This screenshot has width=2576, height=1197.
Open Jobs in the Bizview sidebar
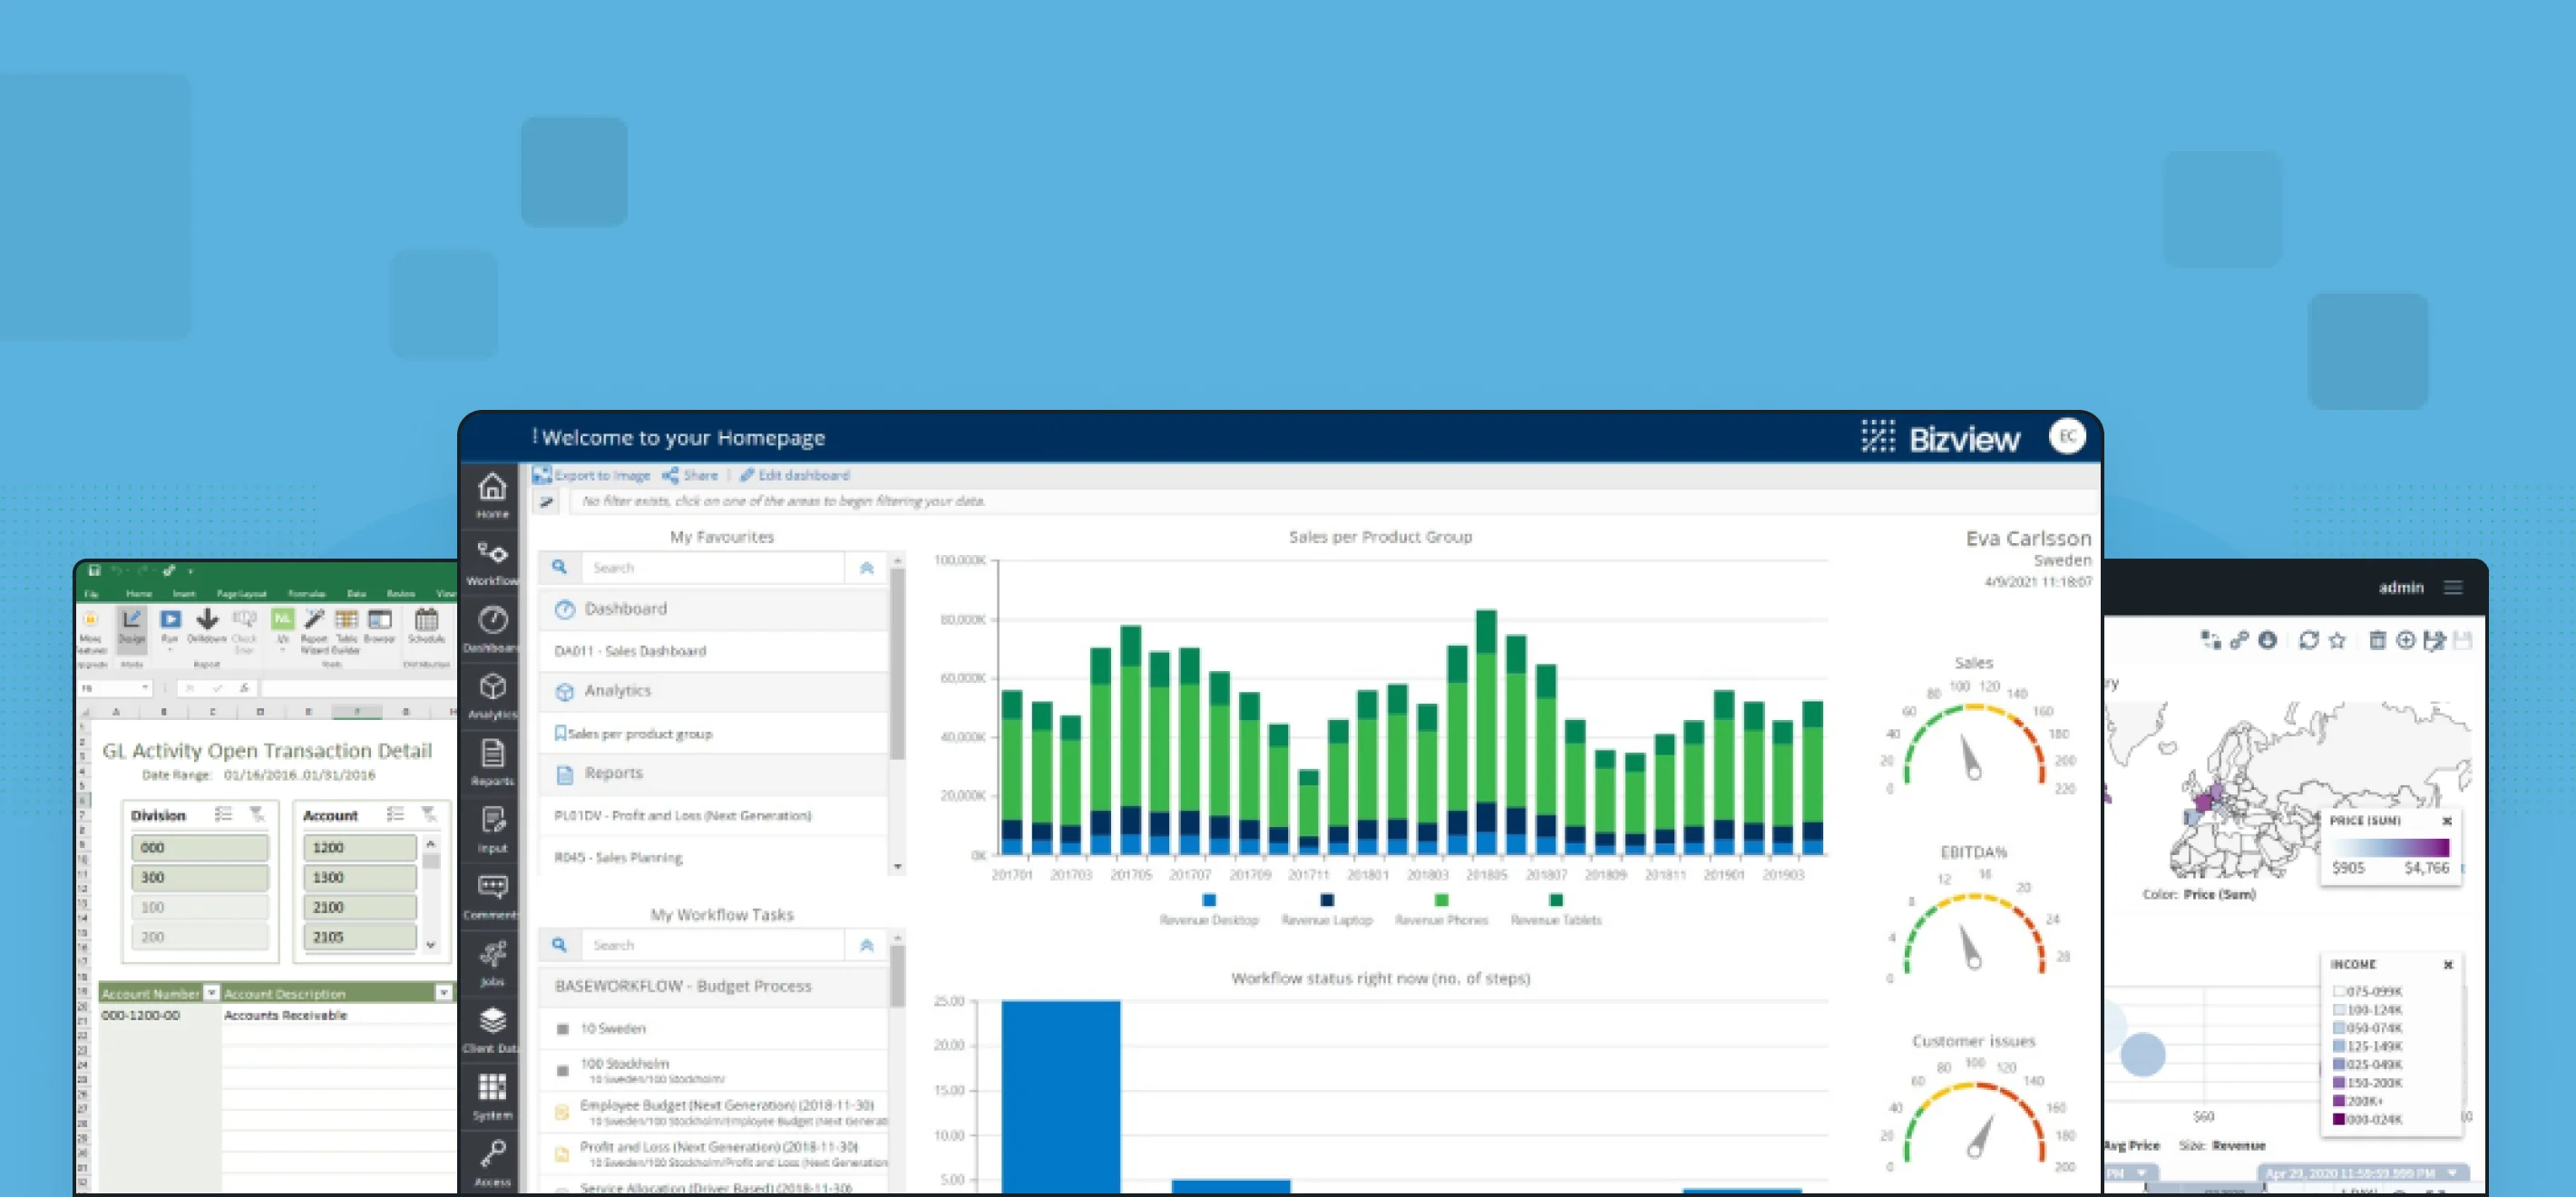tap(491, 963)
